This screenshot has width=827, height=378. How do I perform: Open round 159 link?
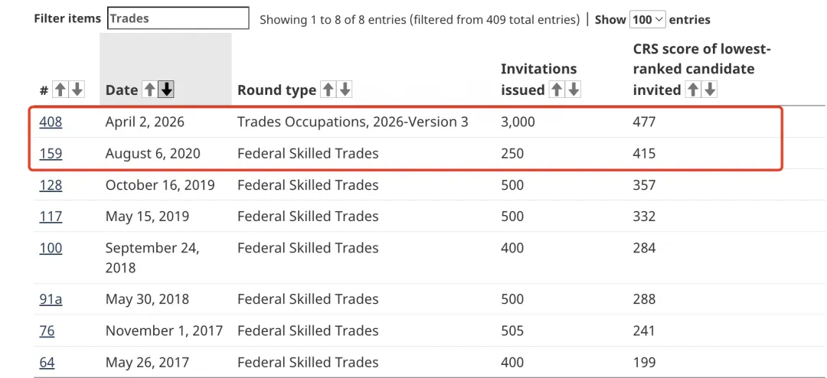51,154
